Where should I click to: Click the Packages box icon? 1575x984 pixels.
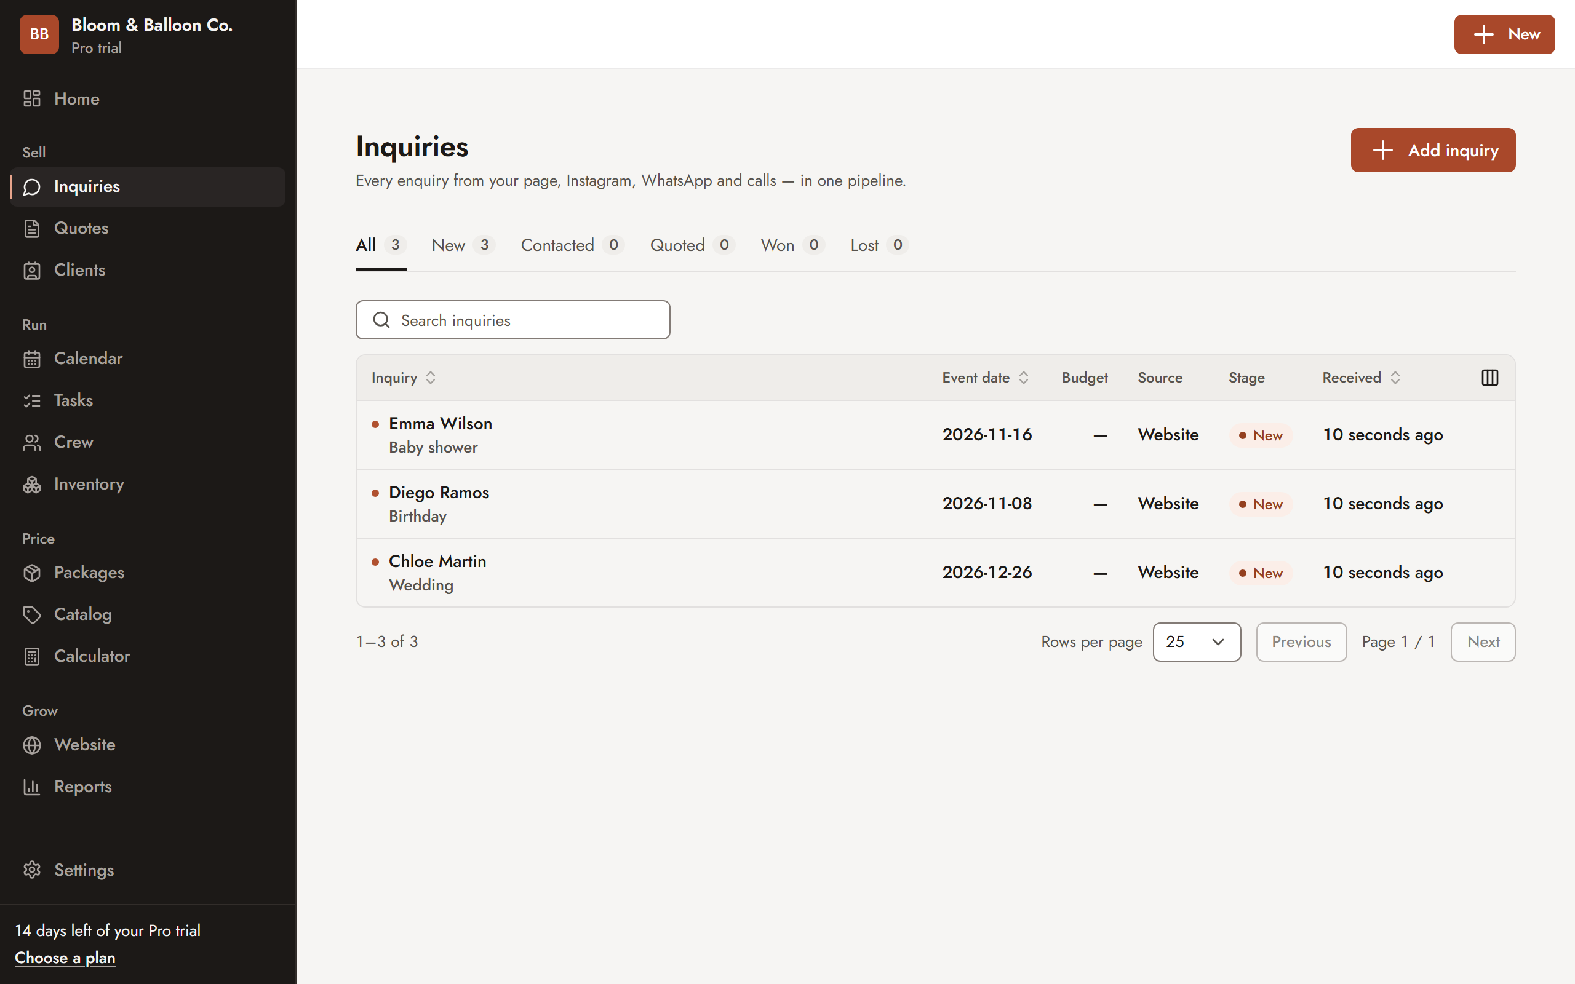(32, 573)
